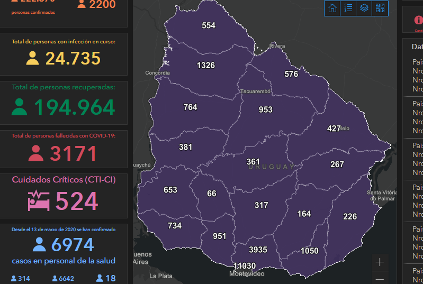Click the 361 department on the map

pyautogui.click(x=253, y=162)
